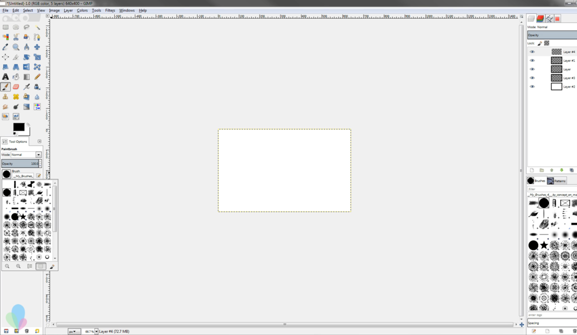Toggle visibility of Layer #2
This screenshot has width=577, height=335.
pos(533,86)
